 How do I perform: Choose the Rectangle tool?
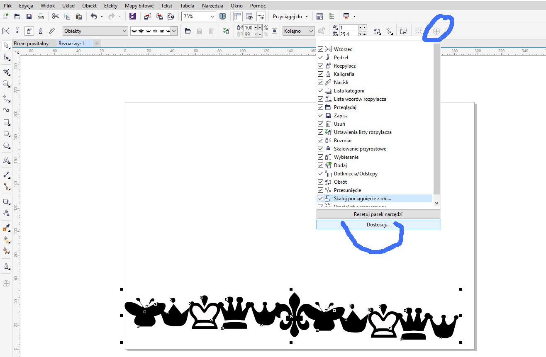pos(6,122)
